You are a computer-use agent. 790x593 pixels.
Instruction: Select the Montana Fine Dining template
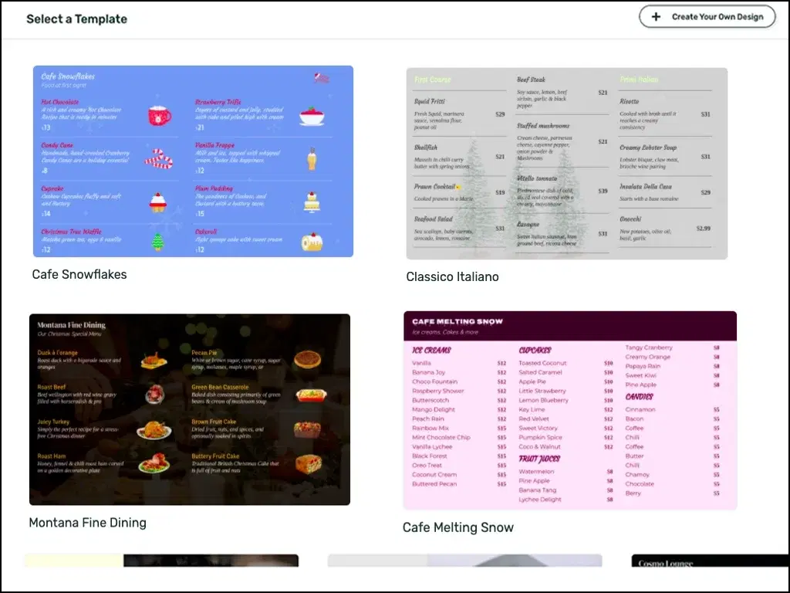click(x=189, y=410)
